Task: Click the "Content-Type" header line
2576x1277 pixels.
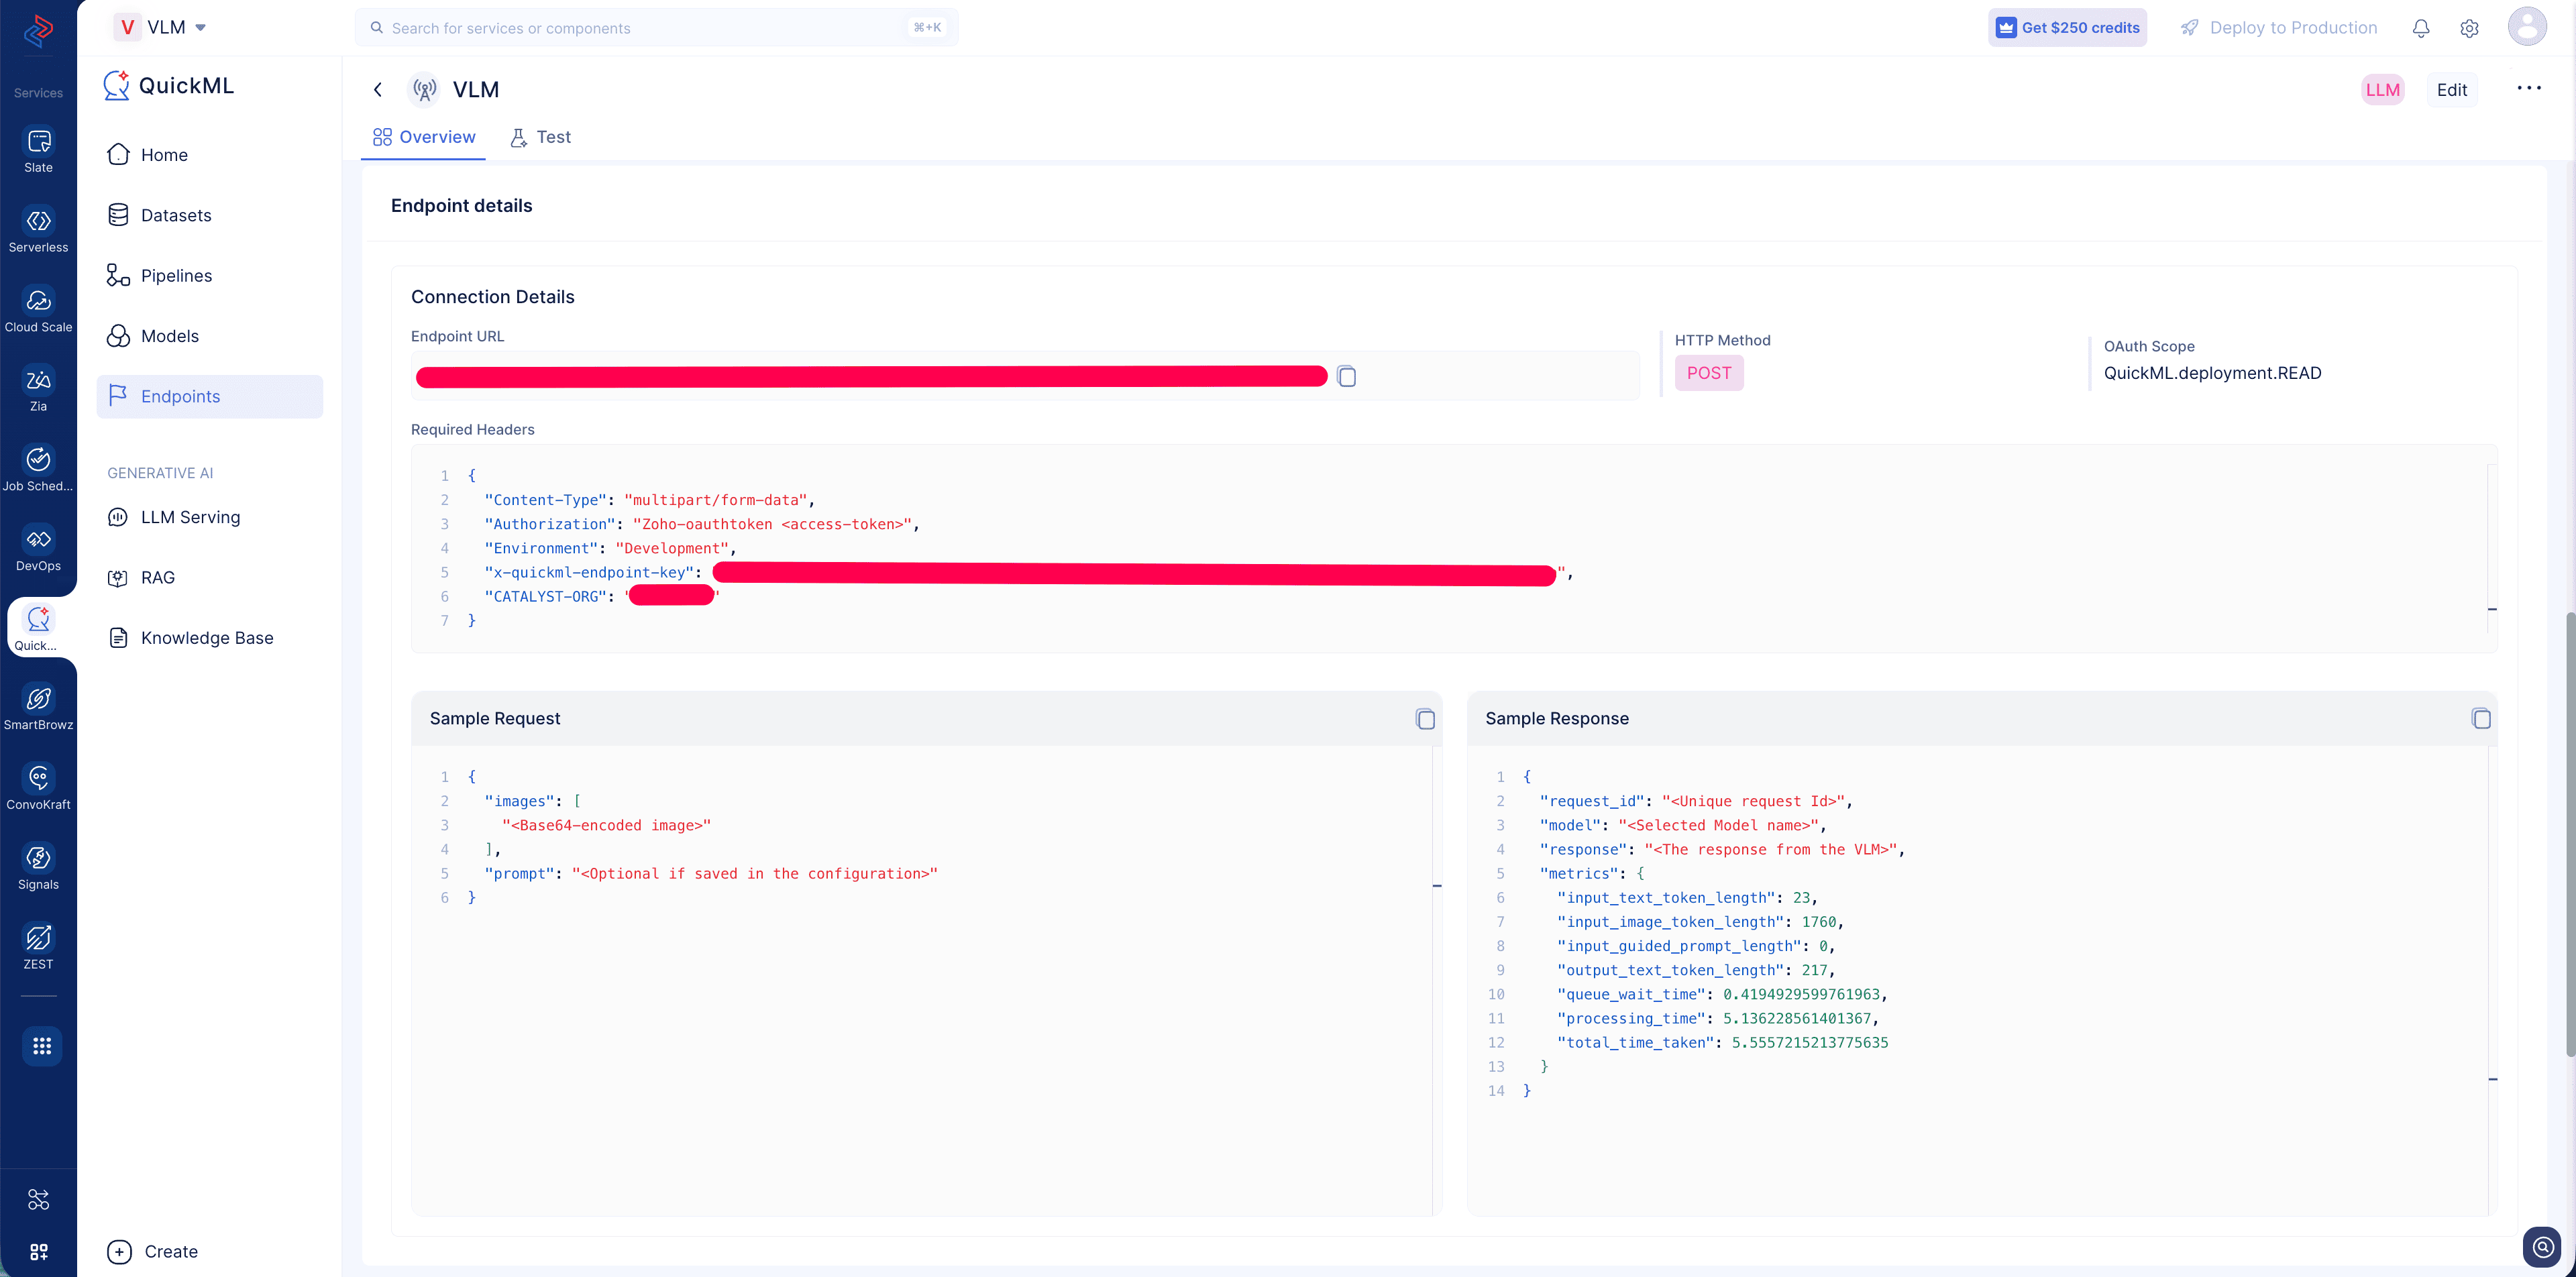Action: click(650, 500)
